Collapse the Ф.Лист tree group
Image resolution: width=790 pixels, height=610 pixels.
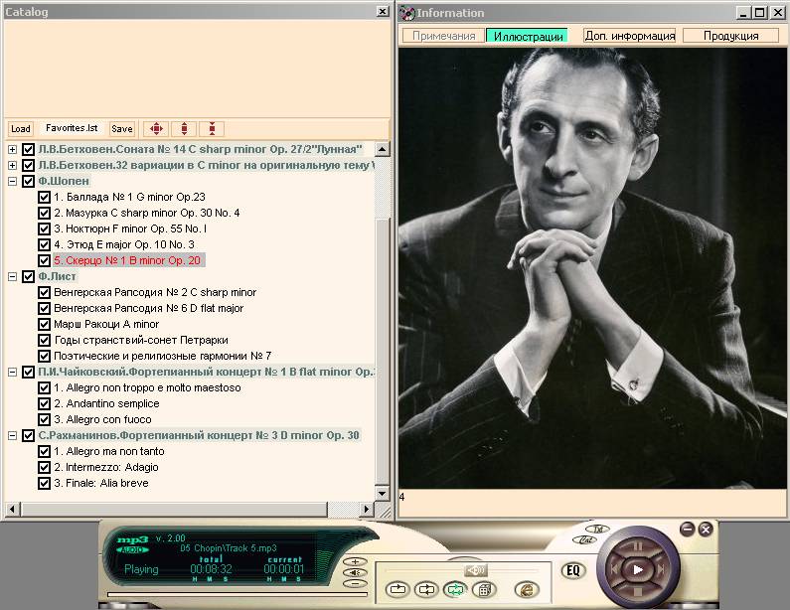12,276
